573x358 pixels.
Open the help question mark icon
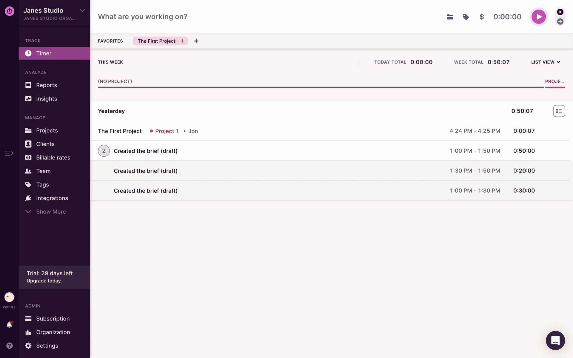click(9, 345)
